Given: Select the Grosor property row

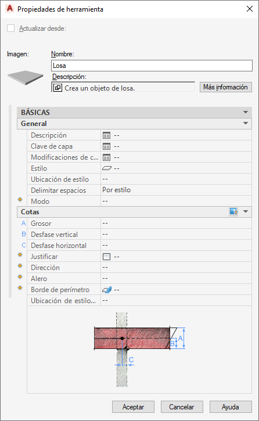Looking at the screenshot, I should tap(139, 223).
